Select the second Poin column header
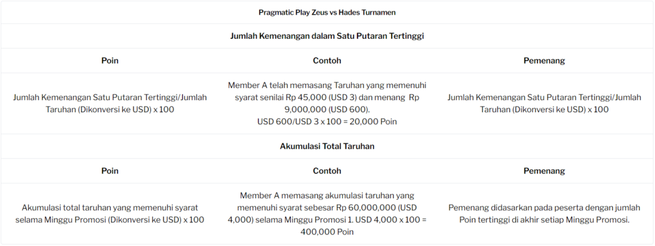This screenshot has width=655, height=246. [x=110, y=171]
